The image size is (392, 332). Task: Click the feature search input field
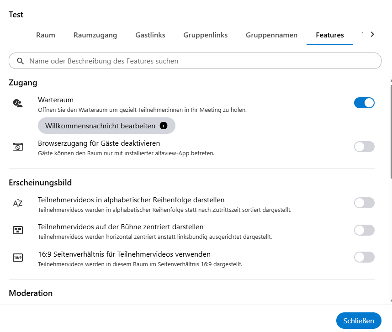click(x=201, y=61)
